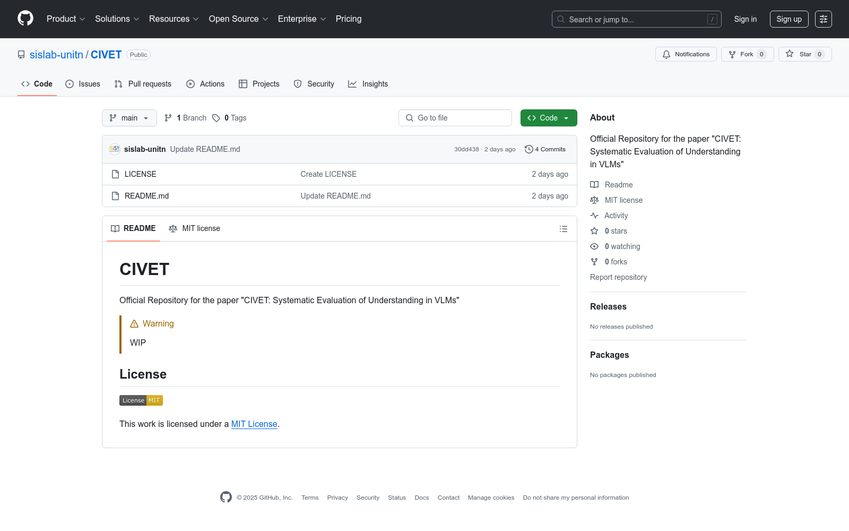This screenshot has width=849, height=531.
Task: Click Report repository
Action: click(x=618, y=277)
